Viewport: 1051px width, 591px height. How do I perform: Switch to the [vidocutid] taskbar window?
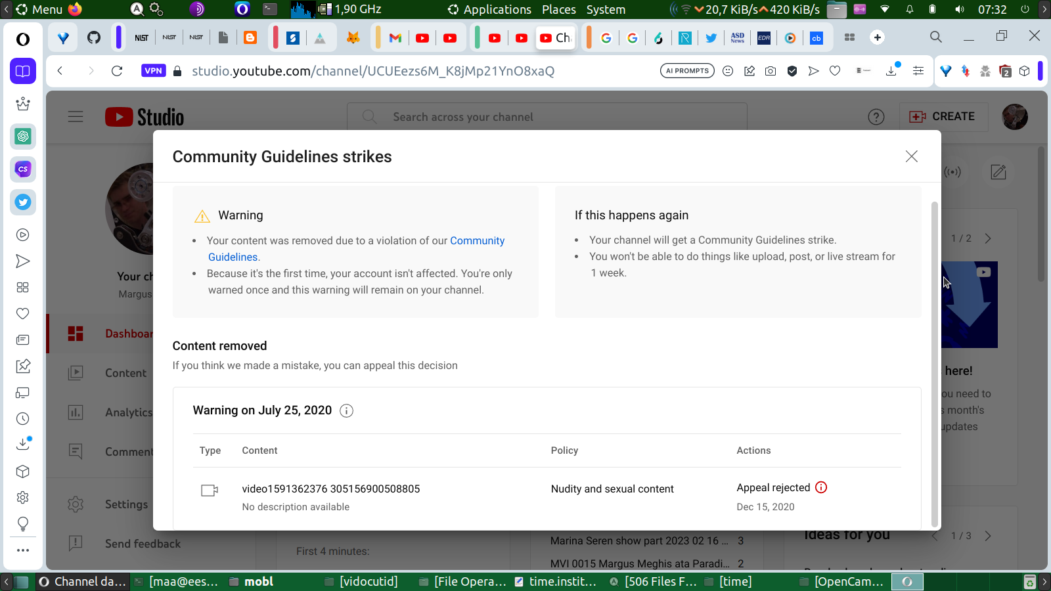[x=362, y=581]
